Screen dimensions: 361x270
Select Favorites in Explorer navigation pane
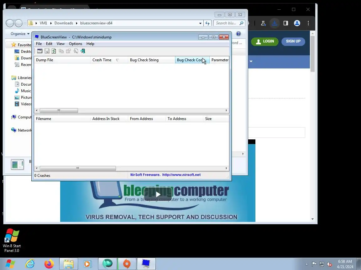[21, 45]
